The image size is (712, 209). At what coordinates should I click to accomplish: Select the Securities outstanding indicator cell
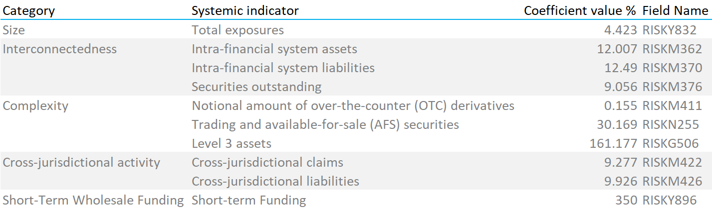point(256,87)
